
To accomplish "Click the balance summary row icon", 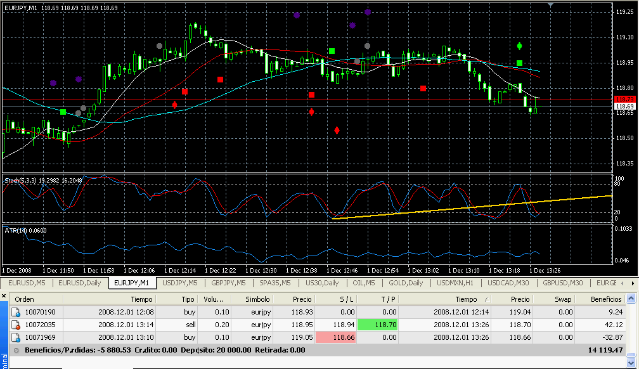I will point(16,349).
